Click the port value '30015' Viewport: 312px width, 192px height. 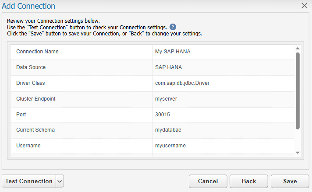tap(163, 114)
